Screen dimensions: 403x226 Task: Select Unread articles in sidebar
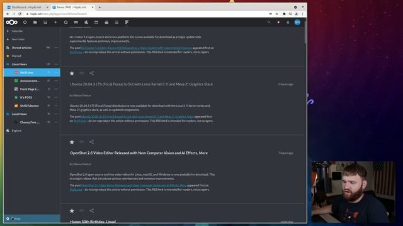pos(22,48)
